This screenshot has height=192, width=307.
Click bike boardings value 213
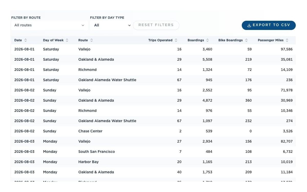click(248, 162)
